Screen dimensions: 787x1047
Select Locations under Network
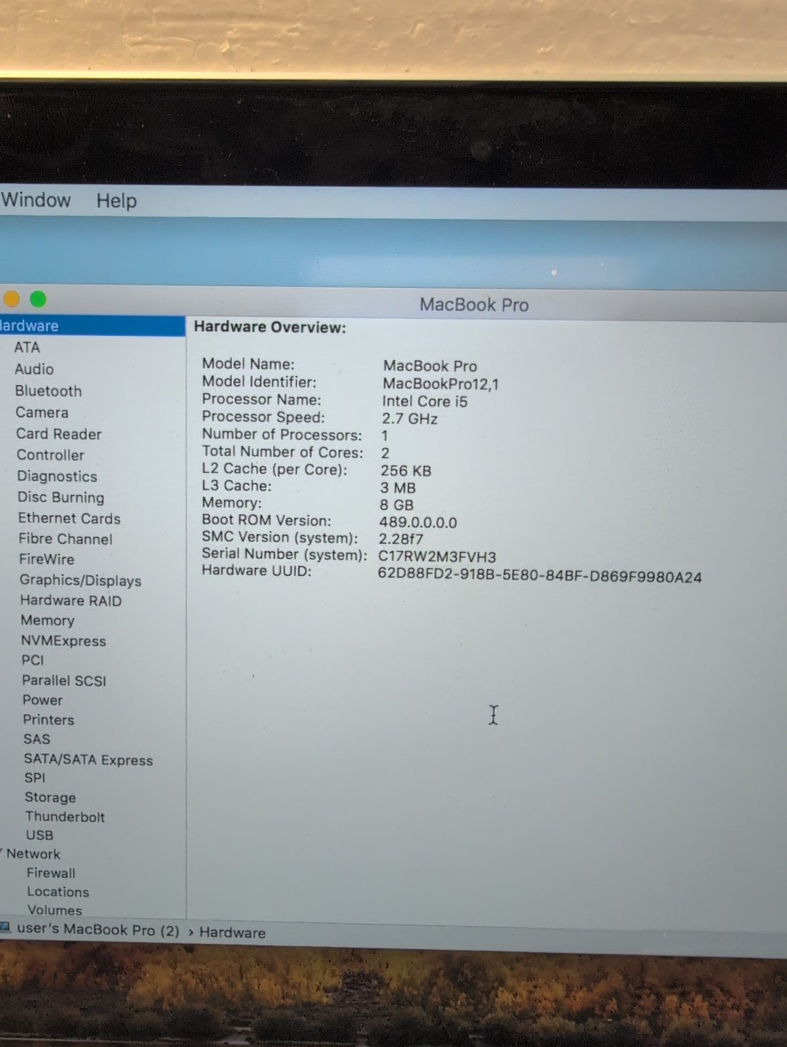click(58, 892)
